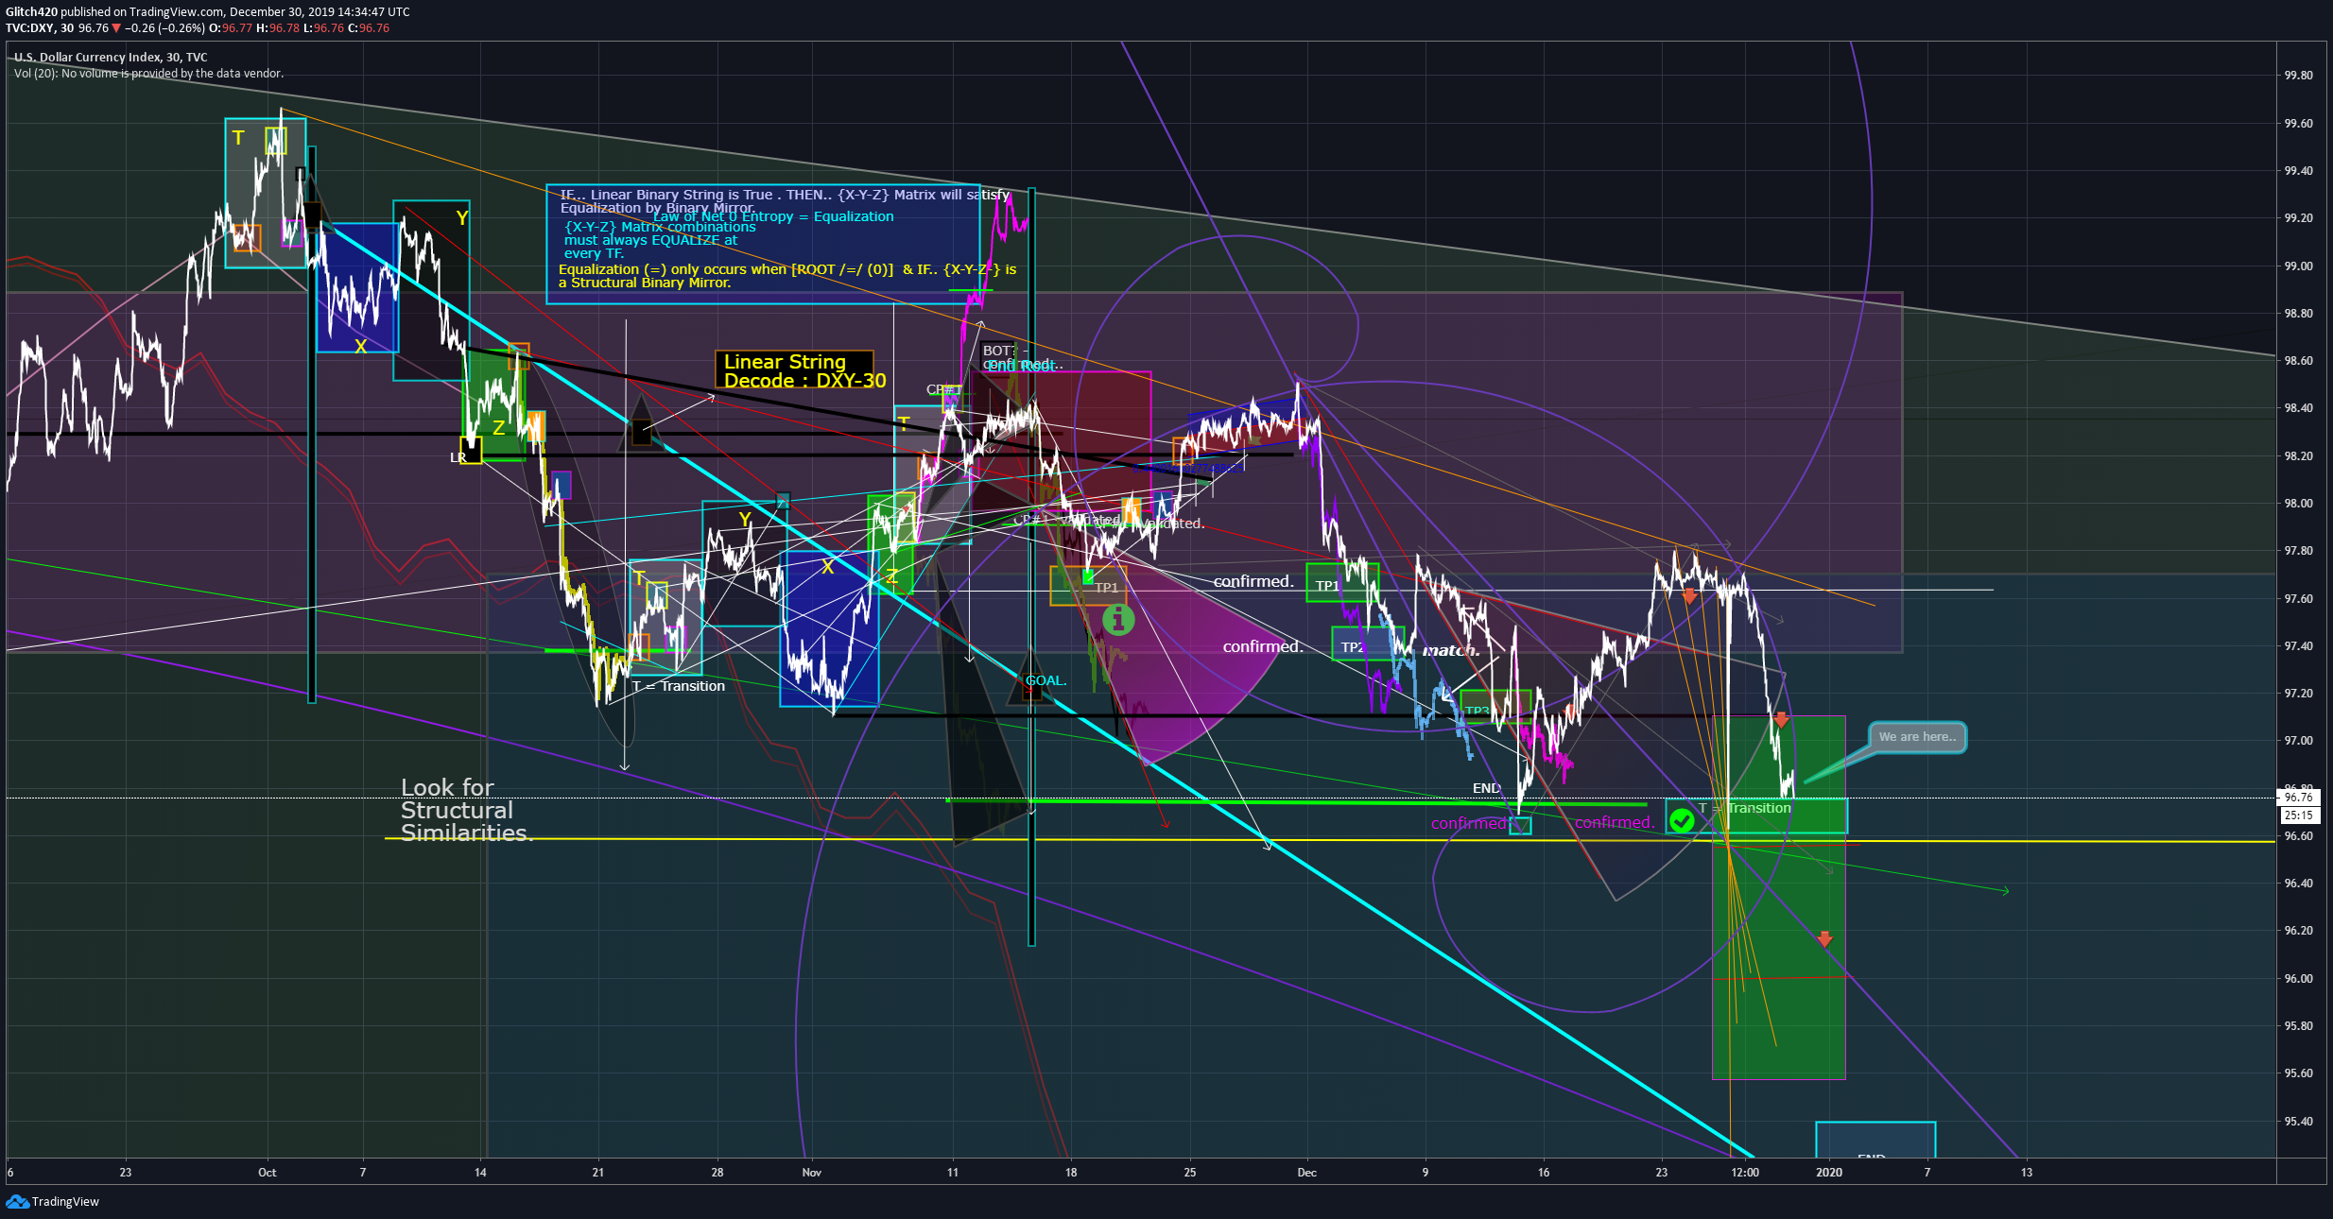This screenshot has width=2333, height=1219.
Task: Click the 99.80 price axis label
Action: [x=2298, y=76]
